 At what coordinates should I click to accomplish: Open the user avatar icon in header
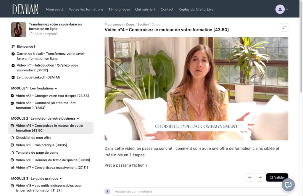pos(280,9)
